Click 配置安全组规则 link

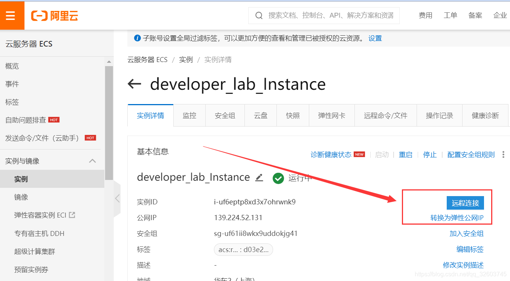[471, 154]
